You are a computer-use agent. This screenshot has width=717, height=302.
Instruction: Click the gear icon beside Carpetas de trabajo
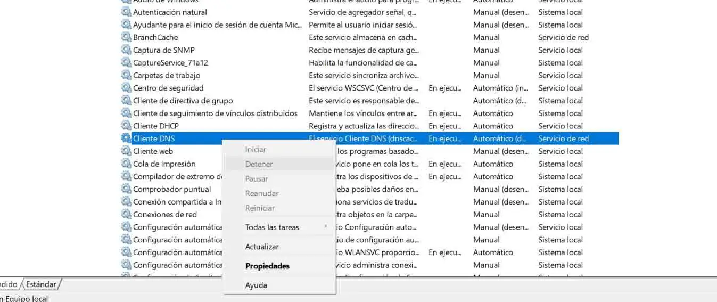(x=126, y=75)
